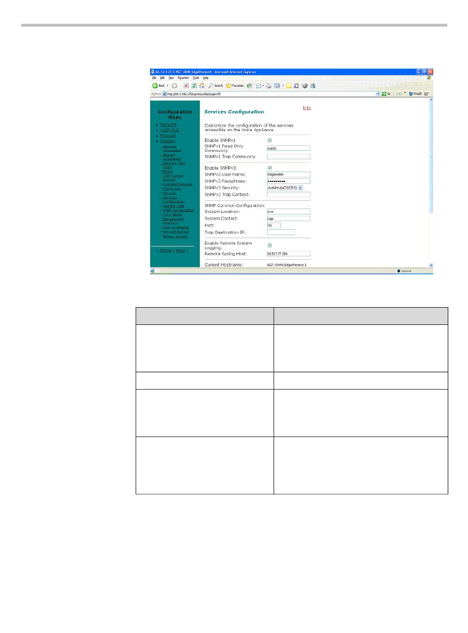The image size is (468, 633).
Task: Refresh the current page
Action: 194,86
